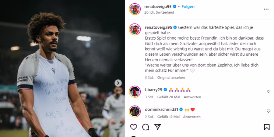Save the post with the bookmark icon
Viewport: 274px width, 137px height.
coord(267,127)
